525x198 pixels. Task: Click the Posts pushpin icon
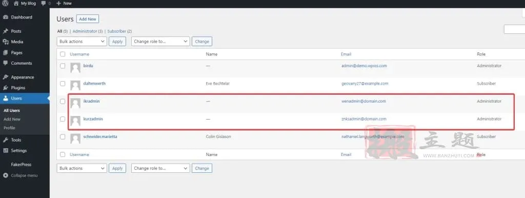[5, 31]
